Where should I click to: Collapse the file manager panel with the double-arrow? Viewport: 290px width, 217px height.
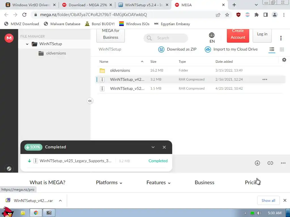[90, 101]
